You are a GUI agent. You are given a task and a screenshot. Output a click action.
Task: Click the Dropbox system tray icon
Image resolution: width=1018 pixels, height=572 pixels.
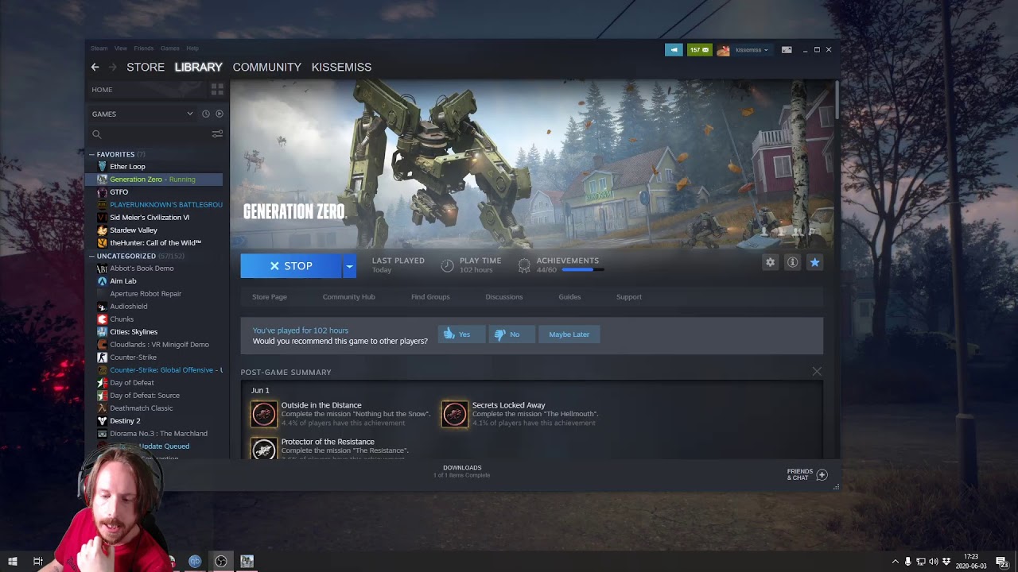pyautogui.click(x=946, y=562)
